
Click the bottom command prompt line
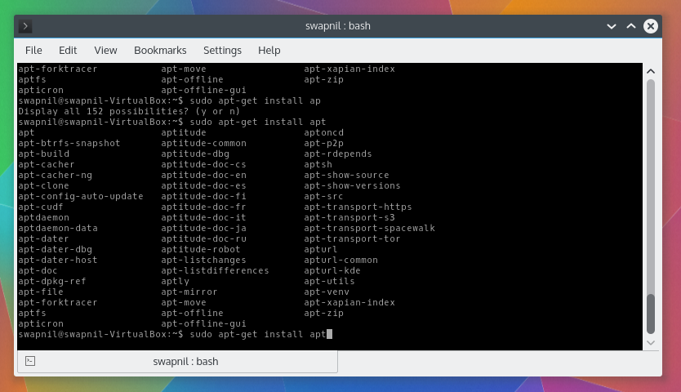click(175, 334)
